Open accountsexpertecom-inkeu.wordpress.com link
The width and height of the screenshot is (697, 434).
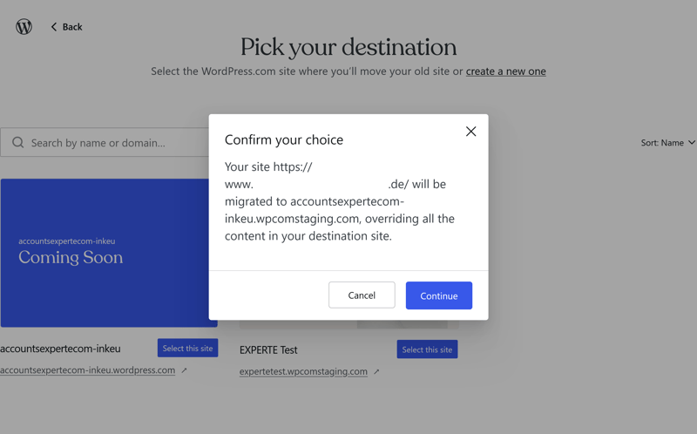pyautogui.click(x=88, y=370)
